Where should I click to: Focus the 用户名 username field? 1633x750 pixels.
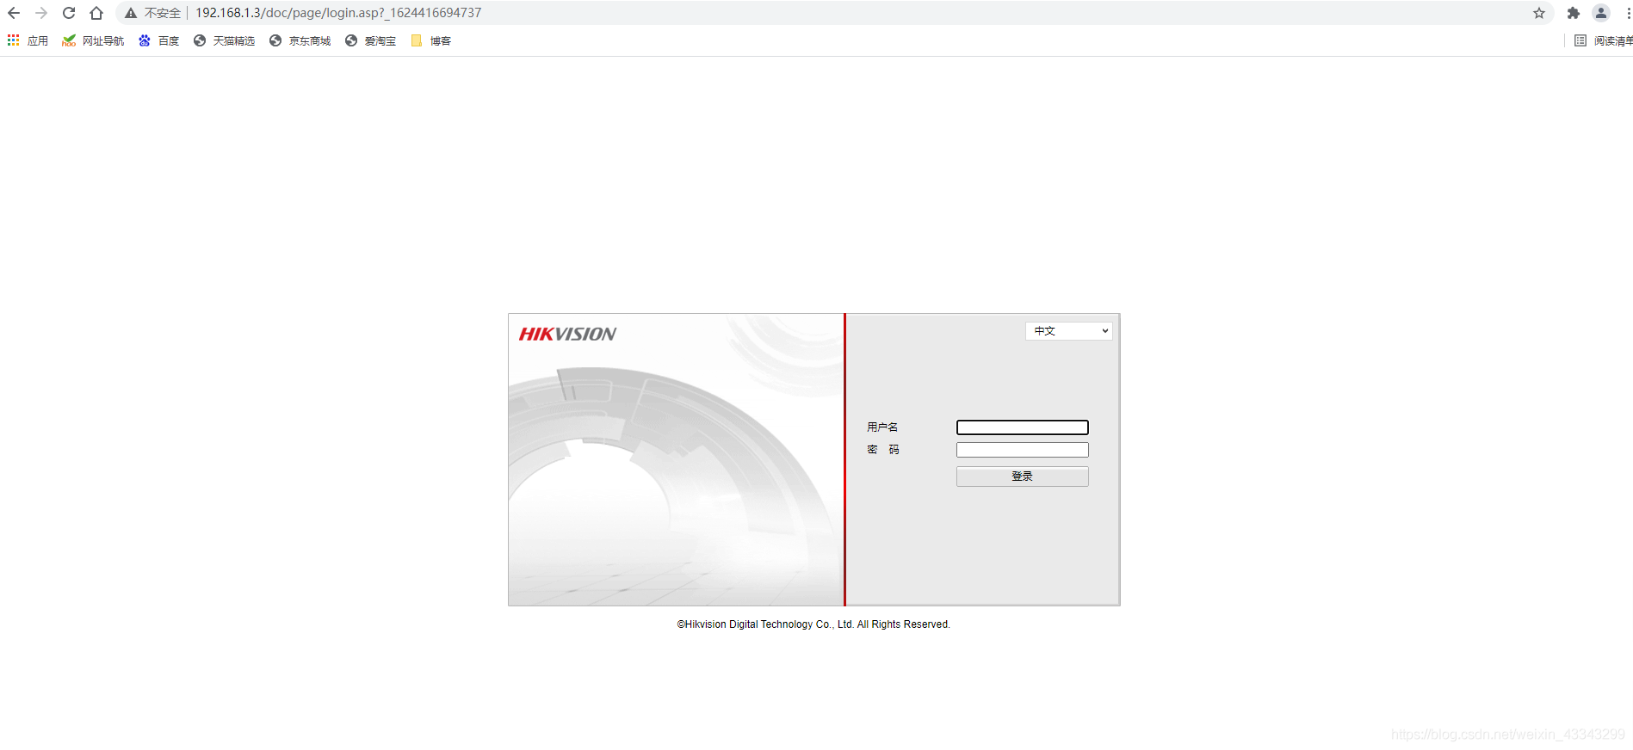pyautogui.click(x=1023, y=427)
